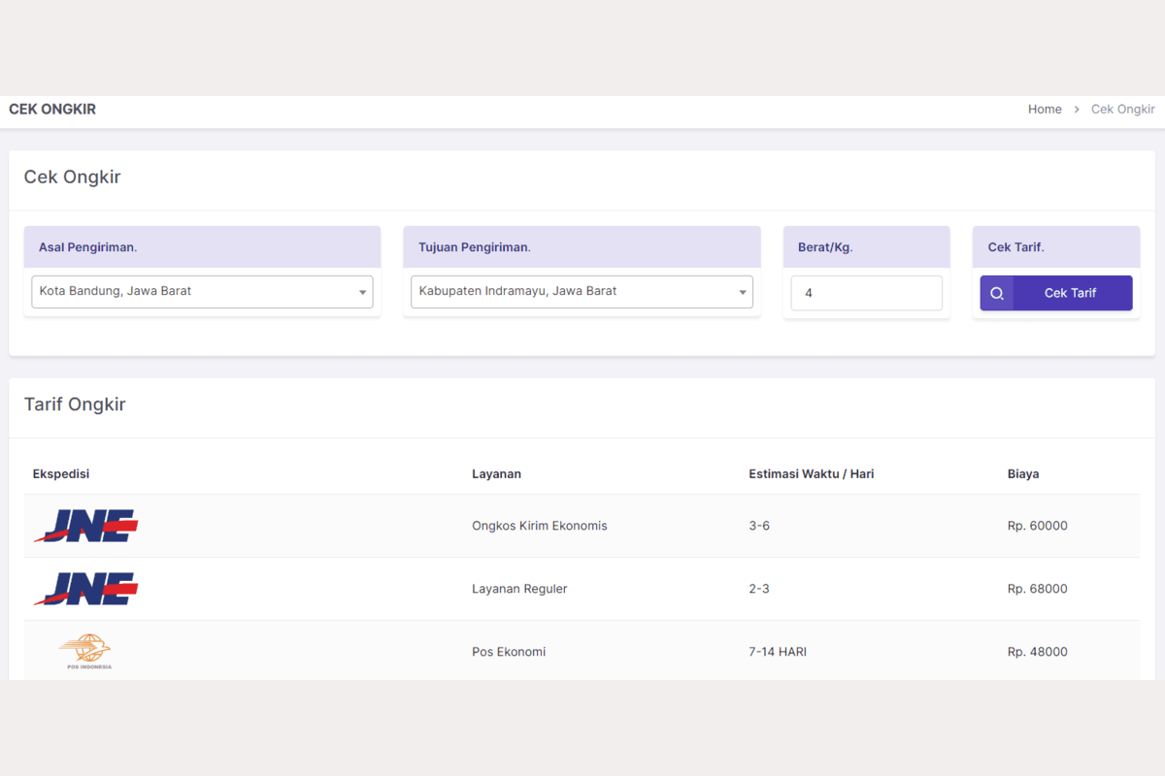This screenshot has width=1165, height=776.
Task: Click the breadcrumb chevron separator after Home
Action: [x=1077, y=110]
